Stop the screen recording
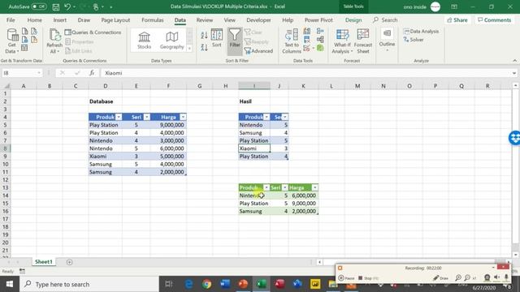This screenshot has width=520, height=292. pos(368,278)
